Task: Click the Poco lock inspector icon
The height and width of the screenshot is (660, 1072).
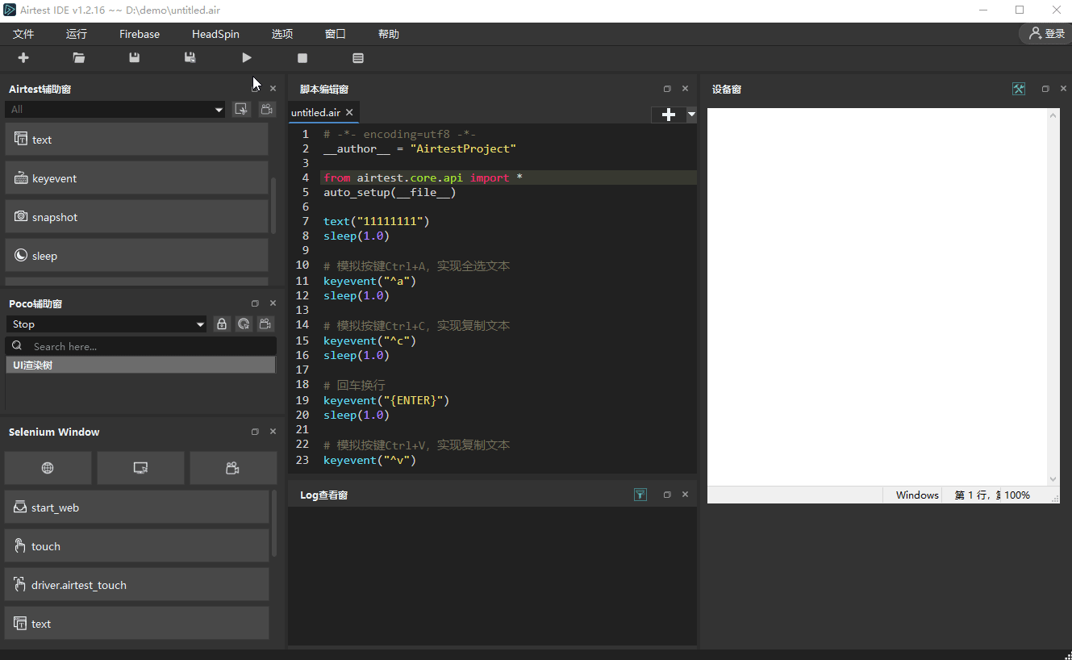Action: pyautogui.click(x=222, y=324)
